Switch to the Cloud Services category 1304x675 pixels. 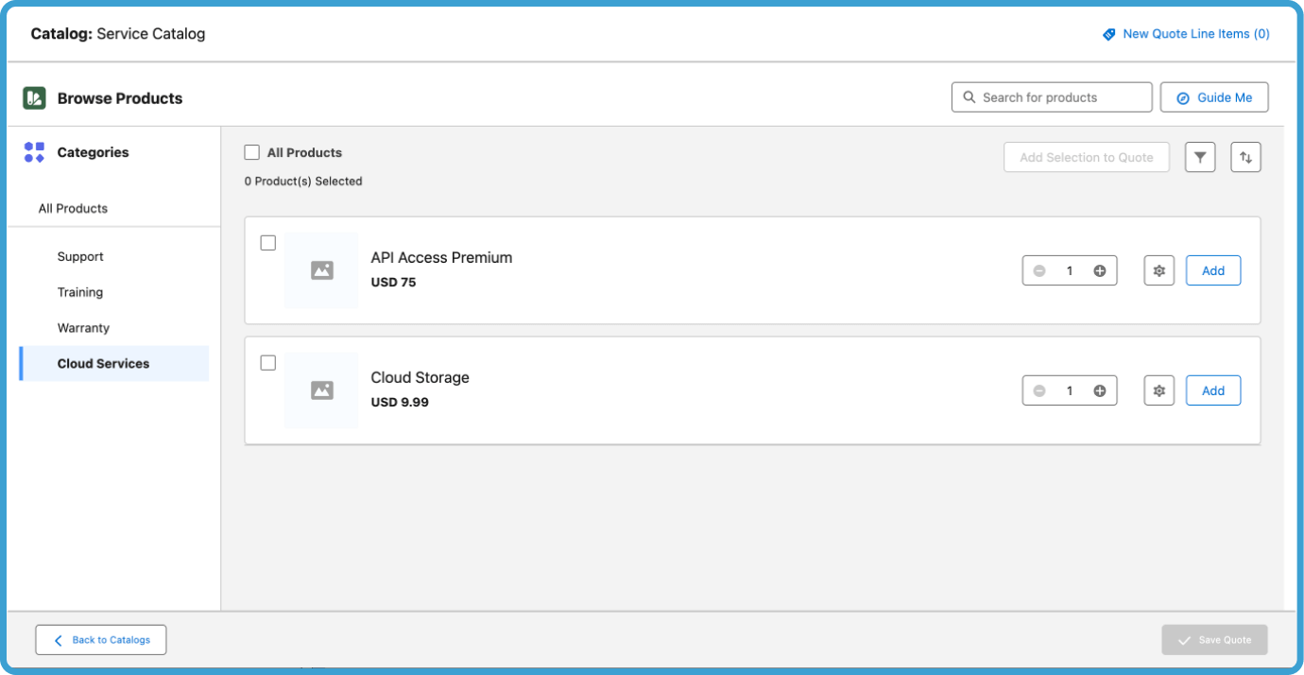[x=103, y=363]
